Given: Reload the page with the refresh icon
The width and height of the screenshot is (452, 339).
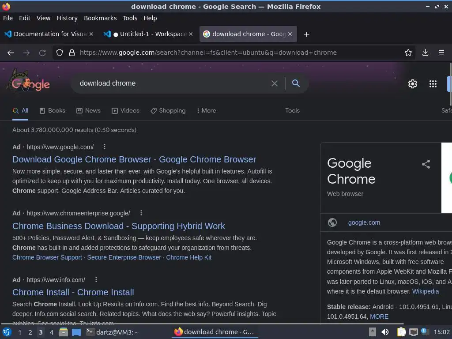Looking at the screenshot, I should (x=42, y=53).
